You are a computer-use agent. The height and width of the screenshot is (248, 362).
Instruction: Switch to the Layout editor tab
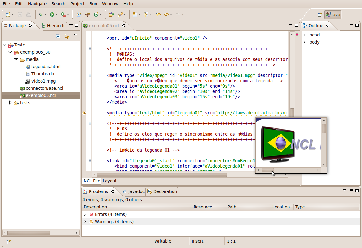pyautogui.click(x=110, y=181)
